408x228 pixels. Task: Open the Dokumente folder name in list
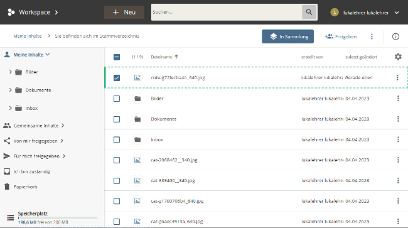coord(164,119)
